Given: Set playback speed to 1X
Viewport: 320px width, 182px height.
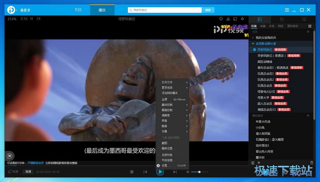Looking at the screenshot, I should pos(31,19).
